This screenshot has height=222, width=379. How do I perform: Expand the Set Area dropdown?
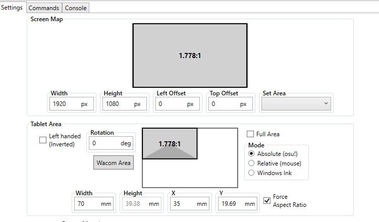click(x=296, y=103)
